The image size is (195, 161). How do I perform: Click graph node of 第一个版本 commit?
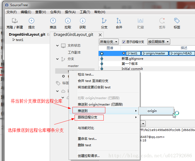(102, 64)
